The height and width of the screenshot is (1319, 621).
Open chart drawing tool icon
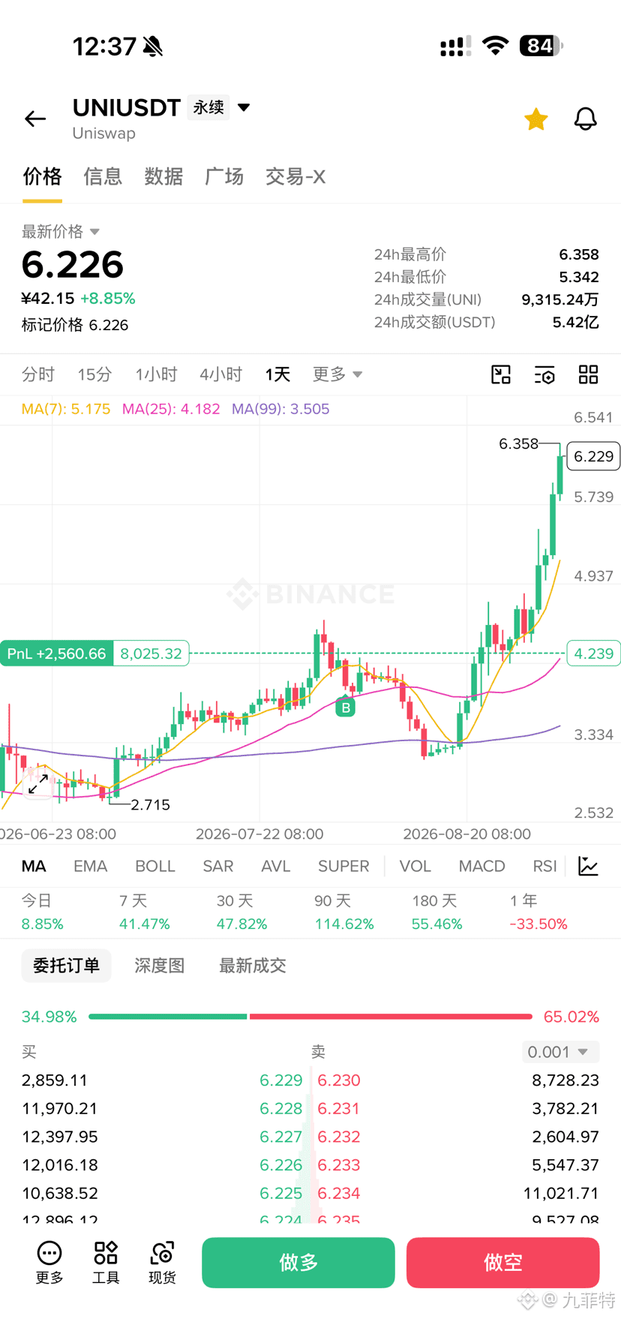pos(501,374)
